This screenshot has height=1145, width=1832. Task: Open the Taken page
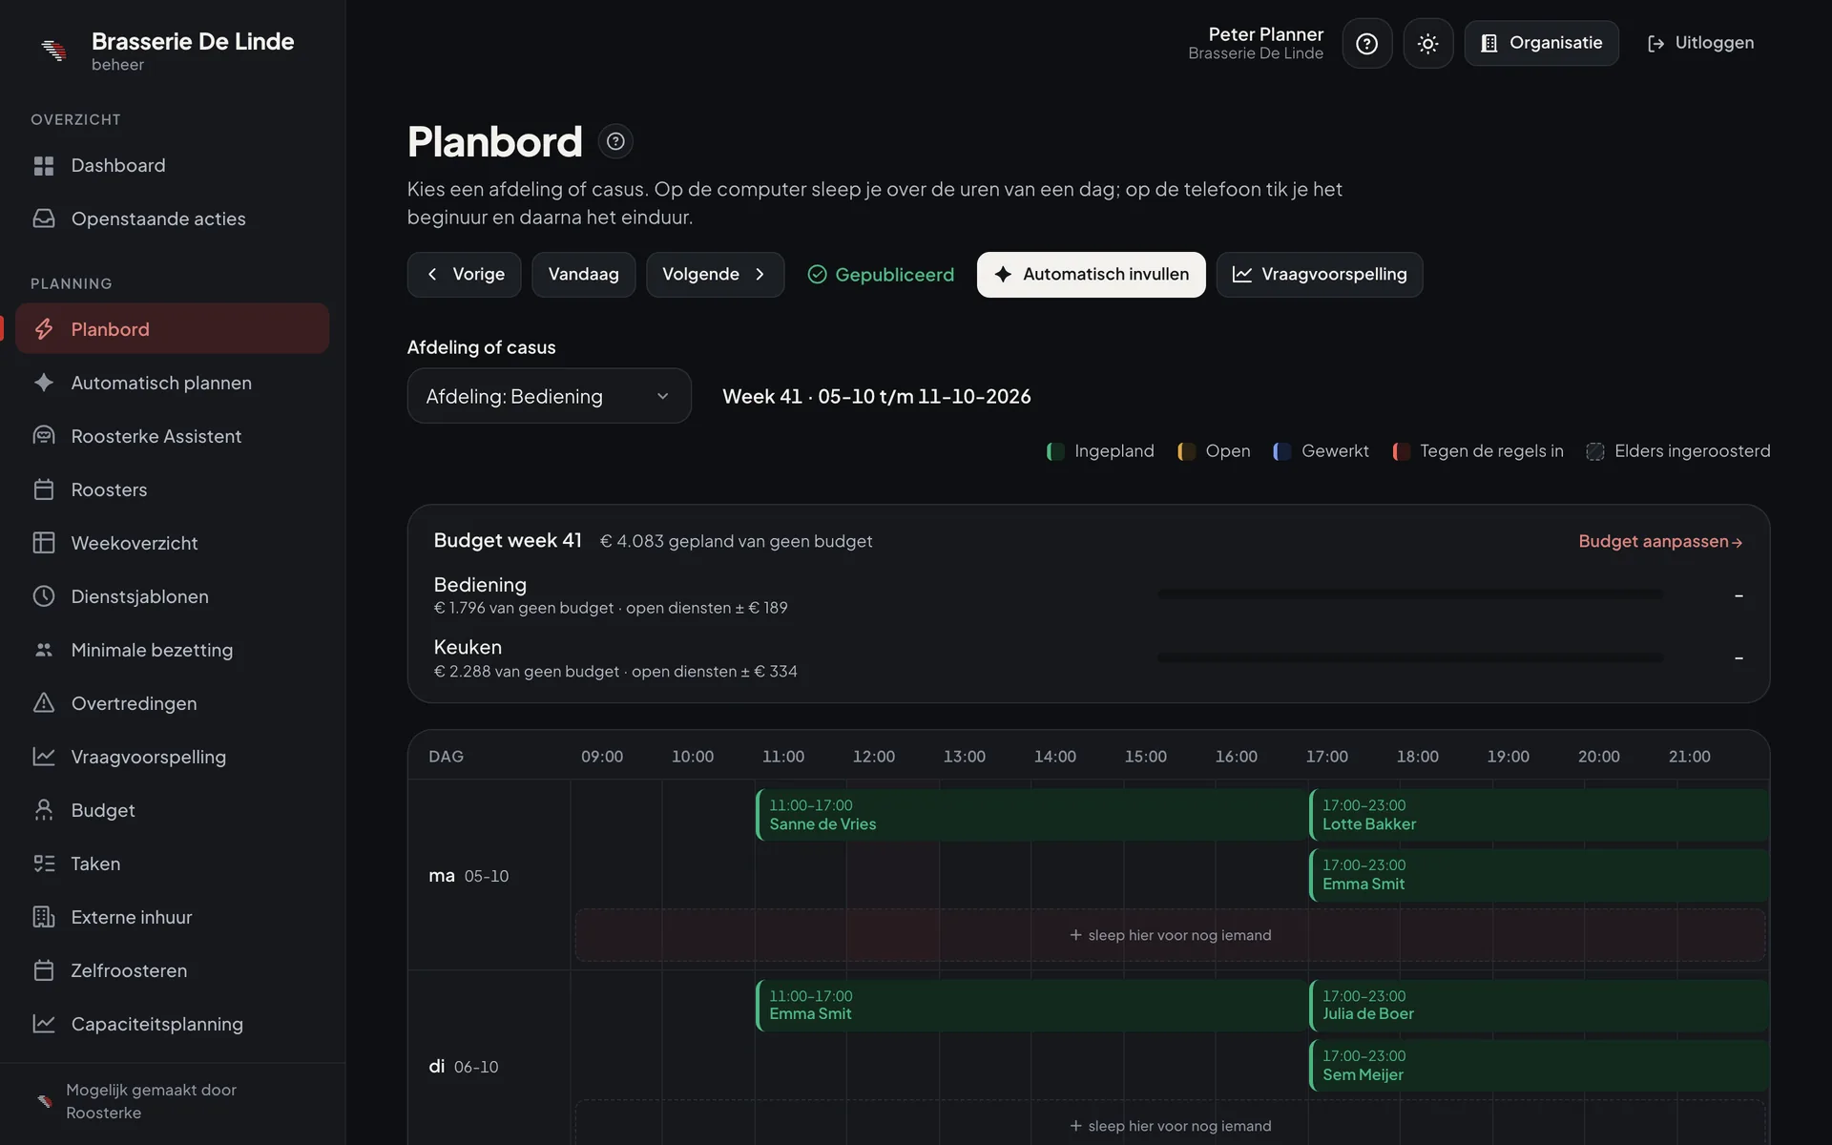[x=172, y=864]
